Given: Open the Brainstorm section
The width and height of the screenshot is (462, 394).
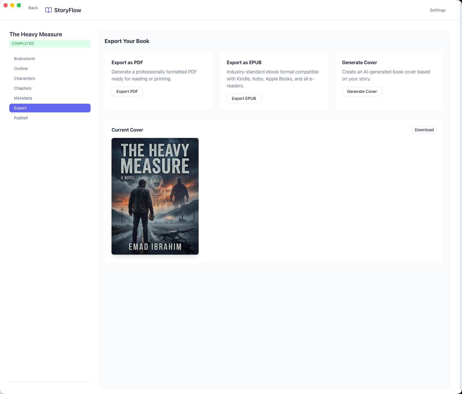Looking at the screenshot, I should 24,59.
